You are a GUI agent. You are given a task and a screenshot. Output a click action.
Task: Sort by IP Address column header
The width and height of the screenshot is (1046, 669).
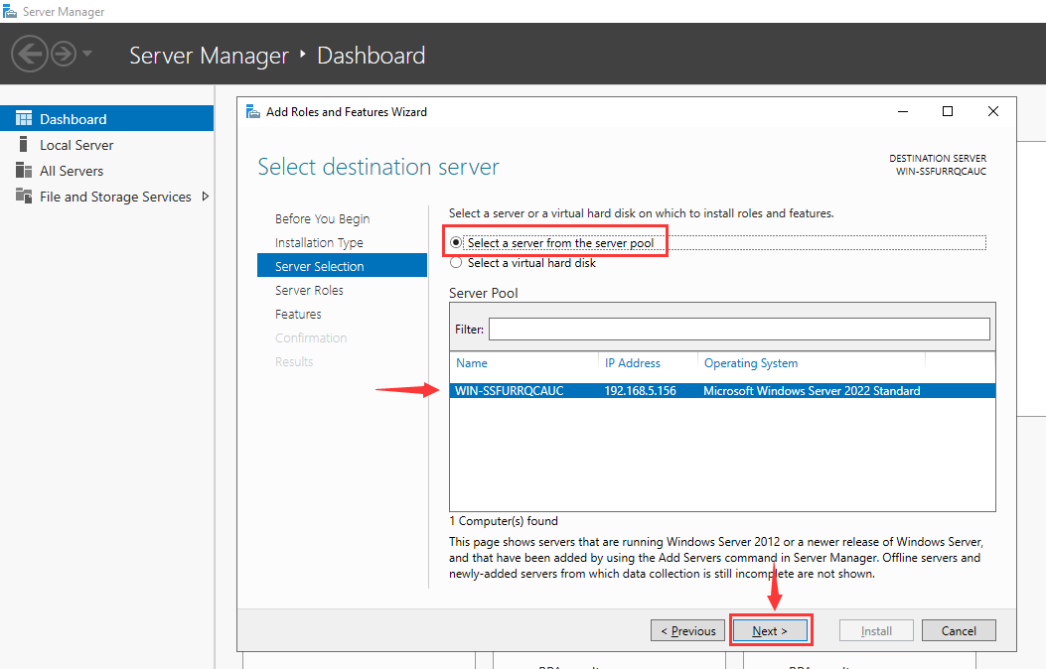tap(648, 363)
